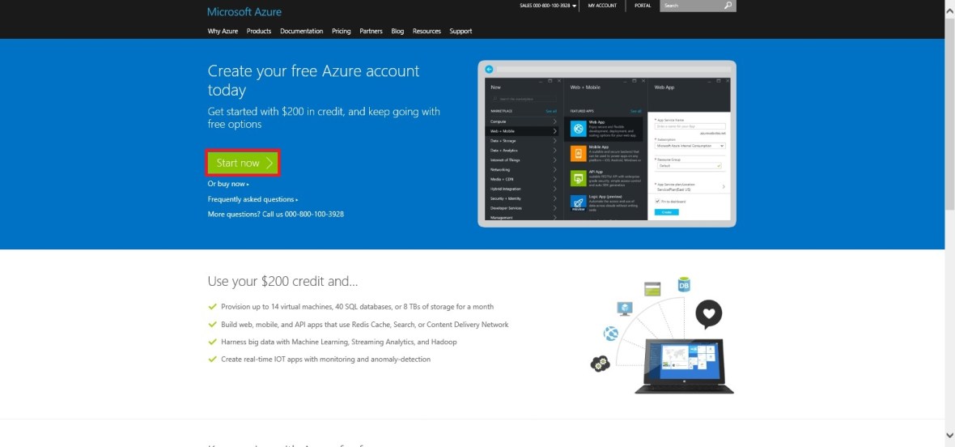This screenshot has height=447, width=955.
Task: Click the blue Create button in the preview
Action: 666,212
